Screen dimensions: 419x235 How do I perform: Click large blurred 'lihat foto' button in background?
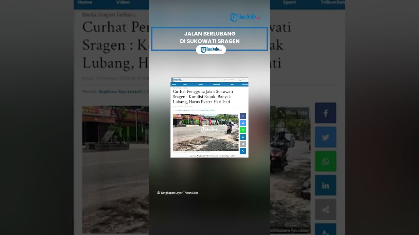pyautogui.click(x=293, y=113)
